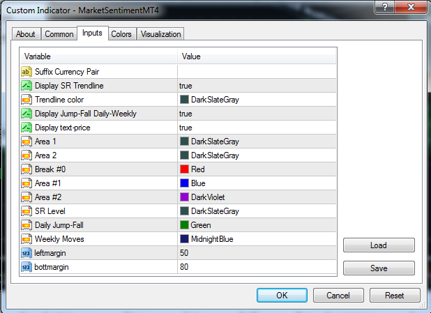Select the Weekly Moves variable name
This screenshot has height=313, width=431.
coord(59,239)
